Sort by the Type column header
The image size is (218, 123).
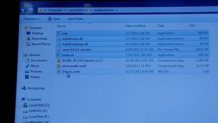tap(161, 26)
